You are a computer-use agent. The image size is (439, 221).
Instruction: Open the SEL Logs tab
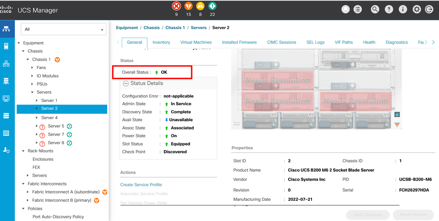point(316,42)
